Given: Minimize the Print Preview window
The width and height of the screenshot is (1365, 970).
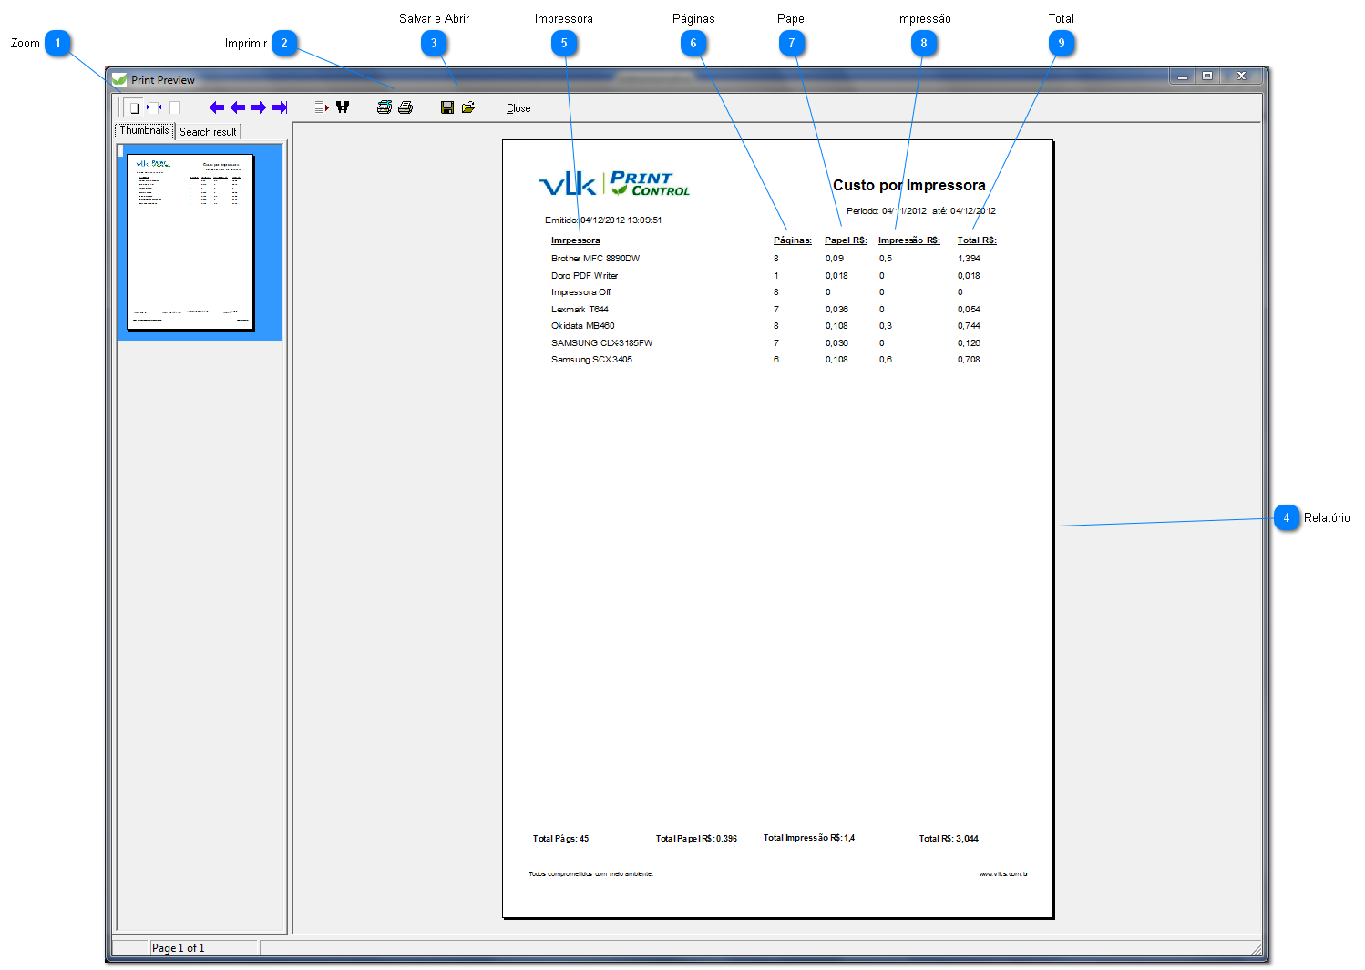Looking at the screenshot, I should (x=1183, y=77).
